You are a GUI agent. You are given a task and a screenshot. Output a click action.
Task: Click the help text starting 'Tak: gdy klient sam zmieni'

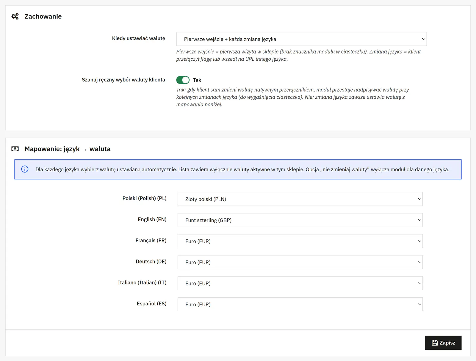pyautogui.click(x=293, y=97)
